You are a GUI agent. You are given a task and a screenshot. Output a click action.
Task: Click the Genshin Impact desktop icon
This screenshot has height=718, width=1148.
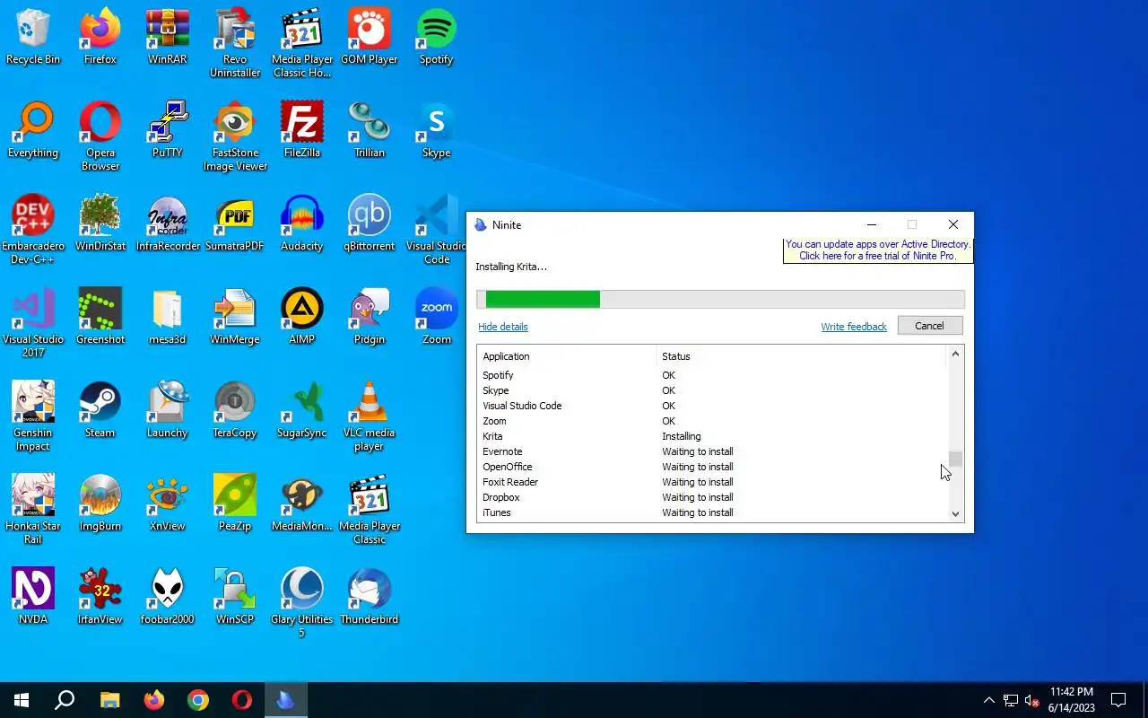point(33,416)
